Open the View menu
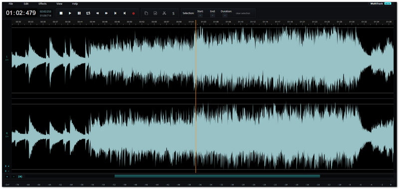The image size is (399, 189). tap(59, 4)
